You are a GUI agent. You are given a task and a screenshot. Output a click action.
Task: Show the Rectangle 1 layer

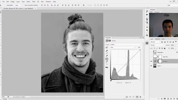[151, 52]
